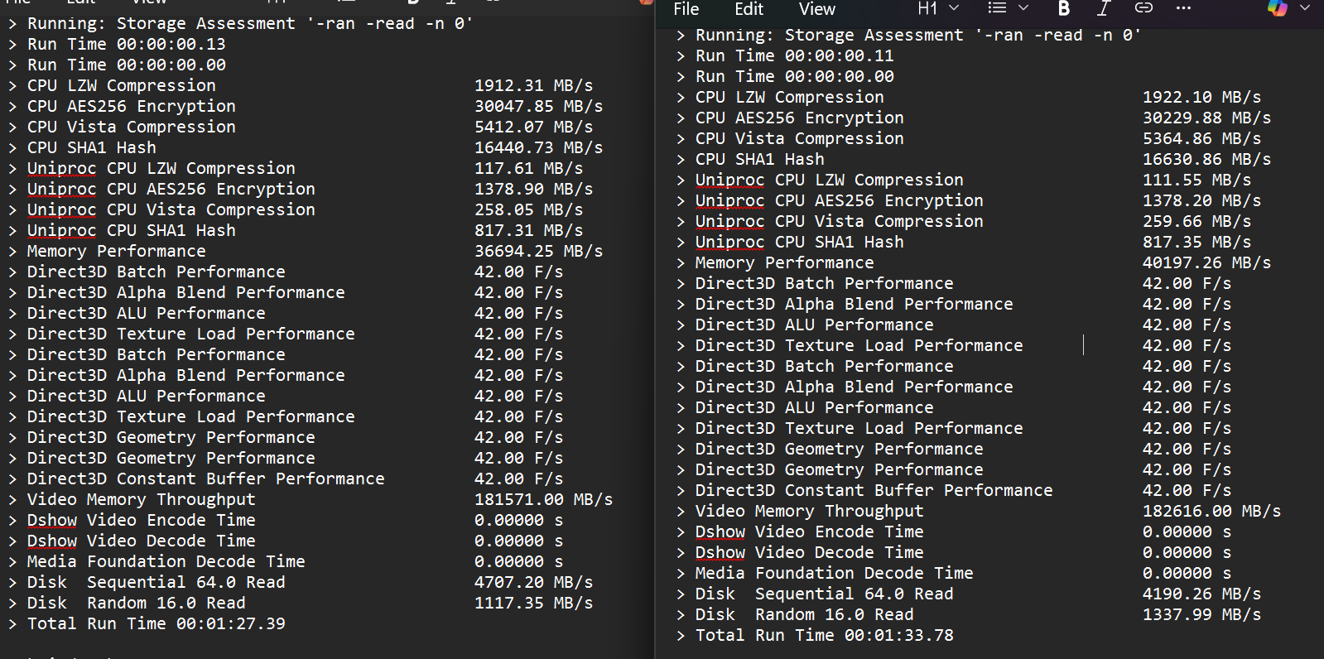Image resolution: width=1324 pixels, height=659 pixels.
Task: Open the three-dots more options menu
Action: pos(1183,8)
